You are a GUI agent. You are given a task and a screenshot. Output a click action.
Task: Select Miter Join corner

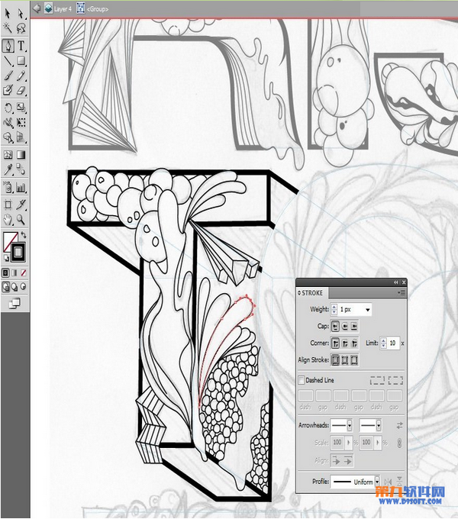(x=336, y=343)
